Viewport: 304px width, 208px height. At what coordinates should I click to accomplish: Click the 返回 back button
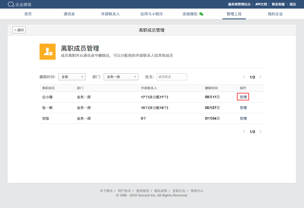click(19, 30)
